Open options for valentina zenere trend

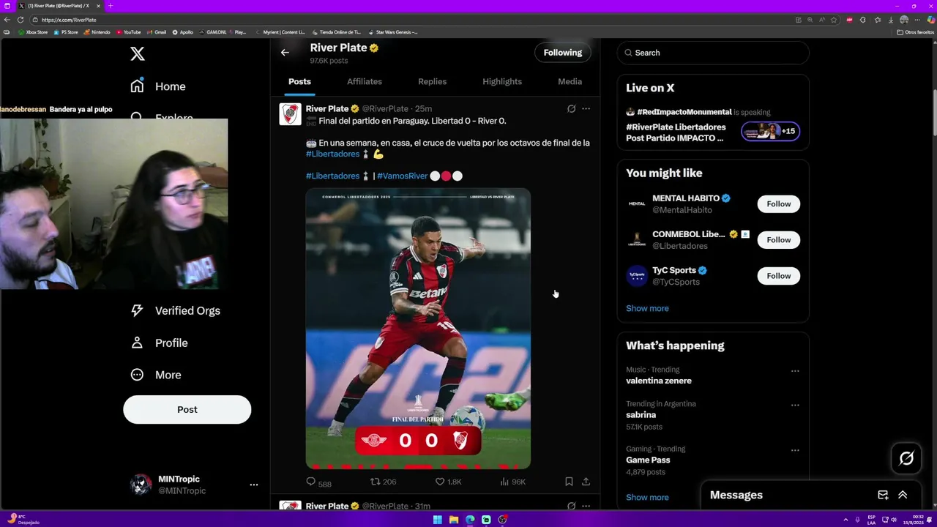[x=795, y=371]
